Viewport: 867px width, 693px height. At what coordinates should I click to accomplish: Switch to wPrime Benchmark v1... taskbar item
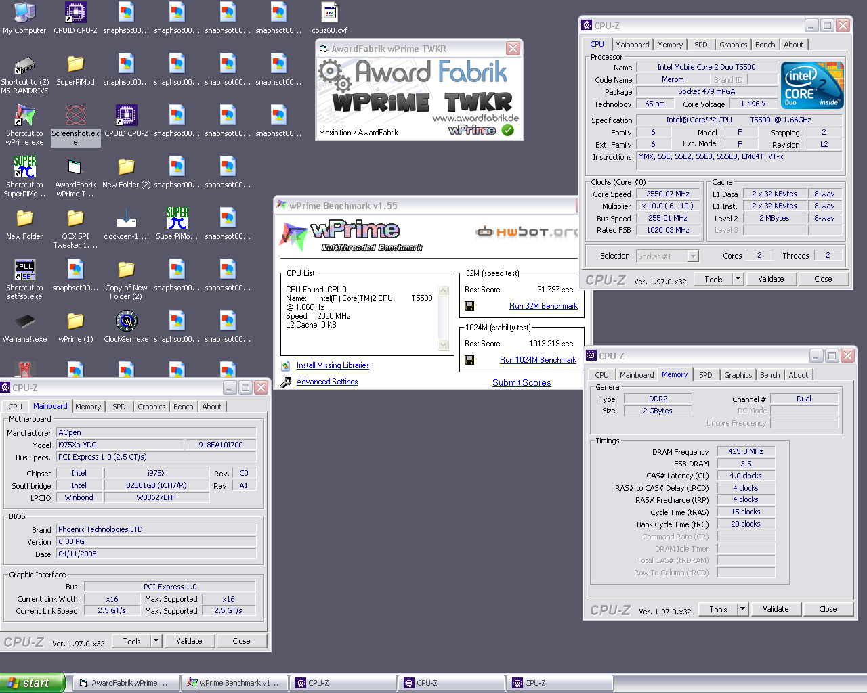coord(234,683)
